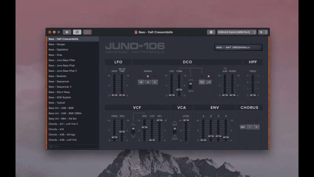314x177 pixels.
Task: Click the DCO SUB slider handle
Action: [225, 95]
